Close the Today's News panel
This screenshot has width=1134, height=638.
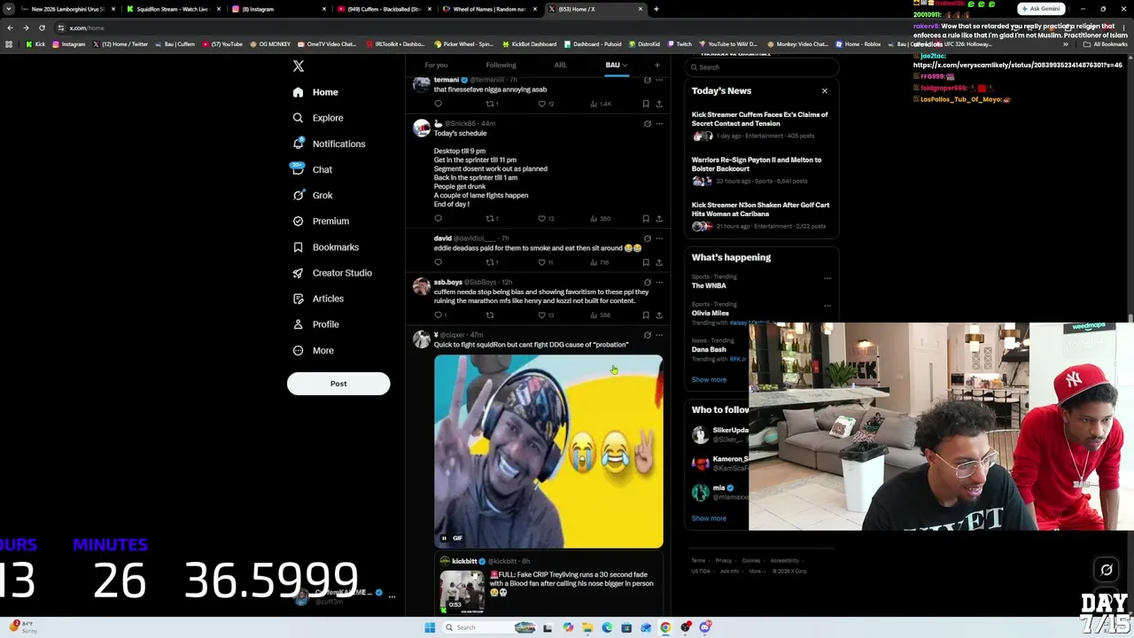pyautogui.click(x=825, y=90)
